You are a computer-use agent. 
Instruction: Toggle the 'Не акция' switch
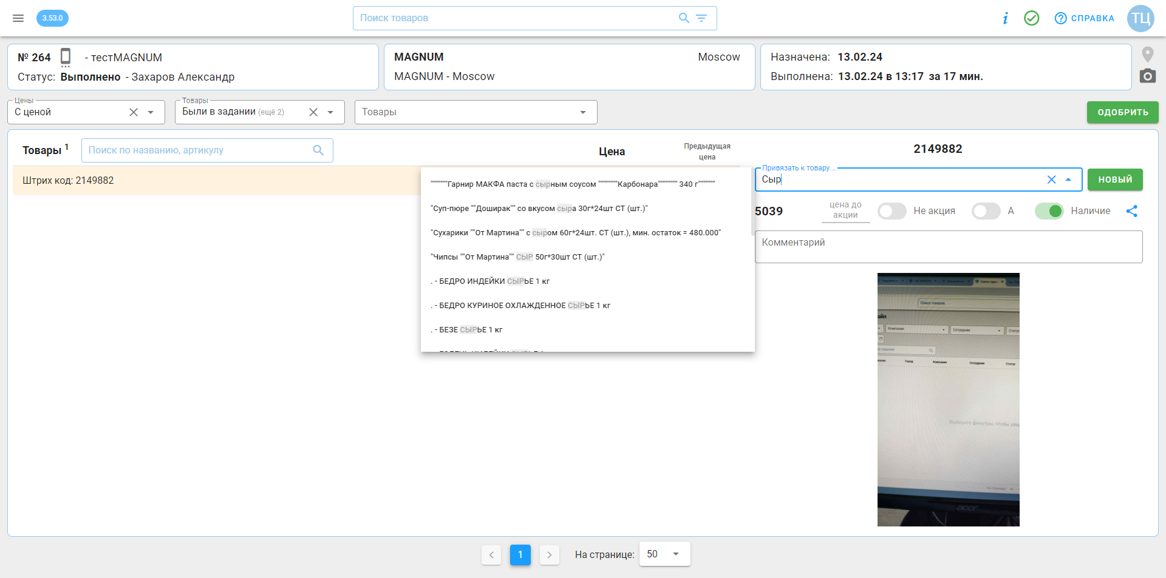click(x=892, y=211)
